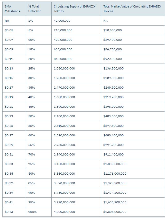168x218 pixels.
Task: Select the 40% unlocked cell
Action: [39, 97]
